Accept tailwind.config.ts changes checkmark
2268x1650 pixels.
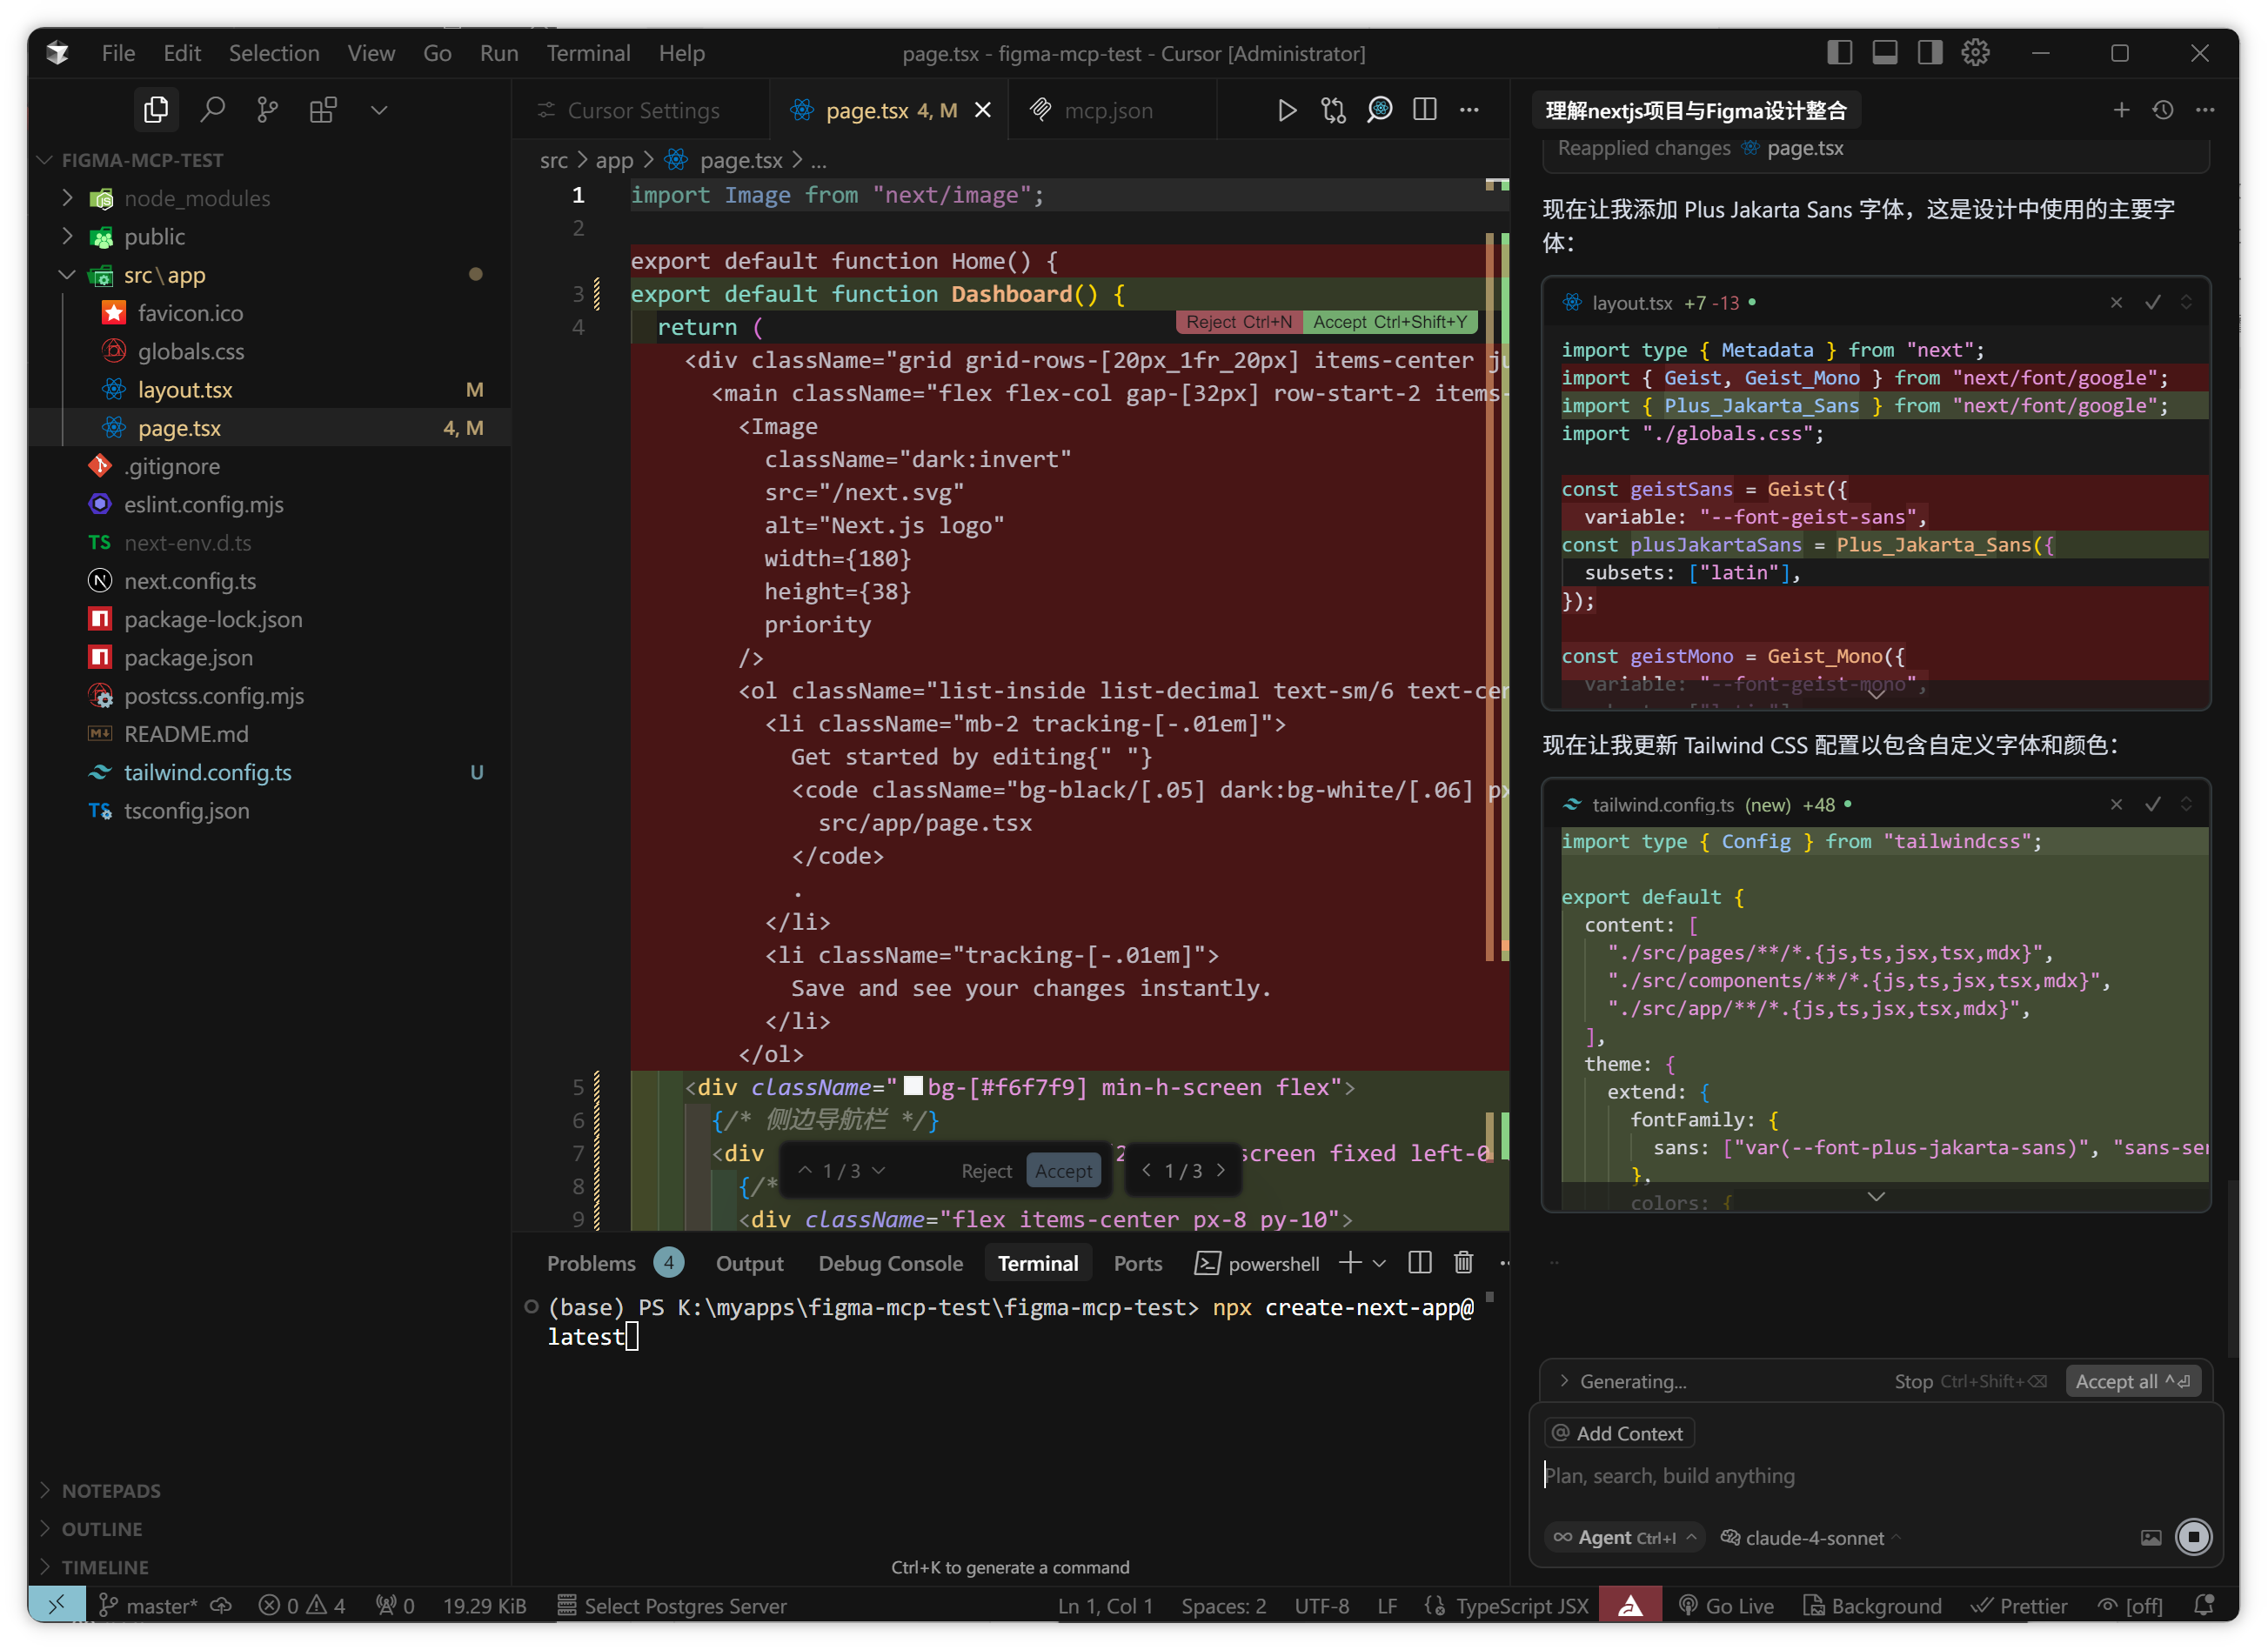pyautogui.click(x=2153, y=805)
